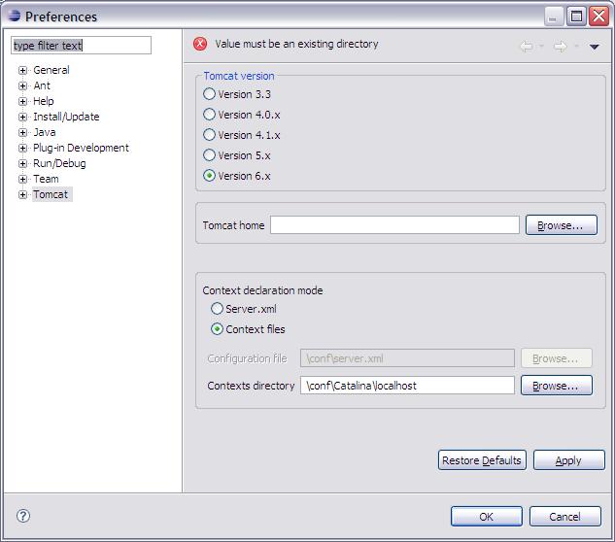Screen dimensions: 615x542
Task: Focus the type filter text field
Action: [82, 45]
